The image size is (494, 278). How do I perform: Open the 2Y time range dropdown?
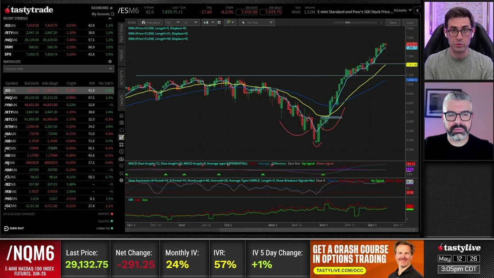click(x=191, y=23)
